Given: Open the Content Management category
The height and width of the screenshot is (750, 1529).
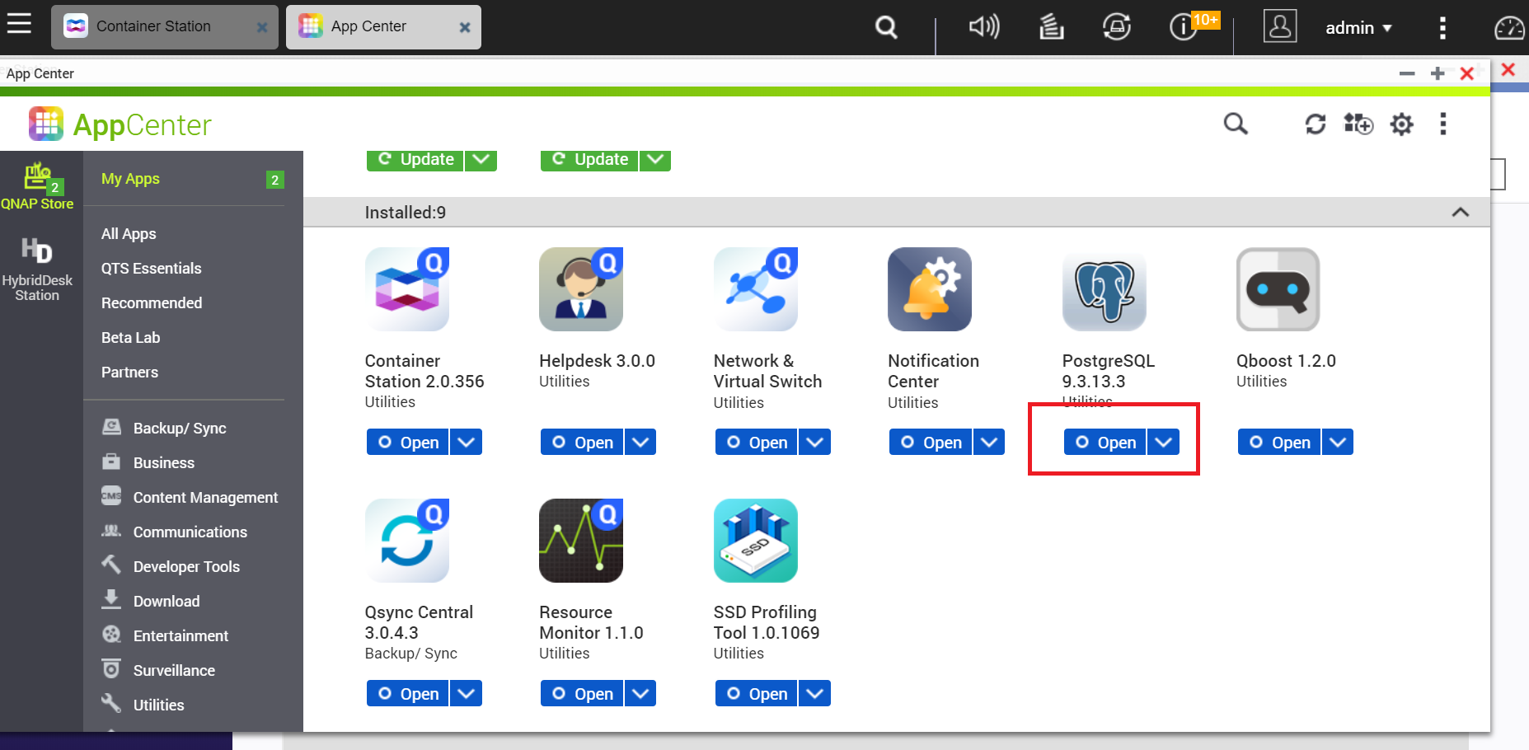Looking at the screenshot, I should (x=205, y=498).
